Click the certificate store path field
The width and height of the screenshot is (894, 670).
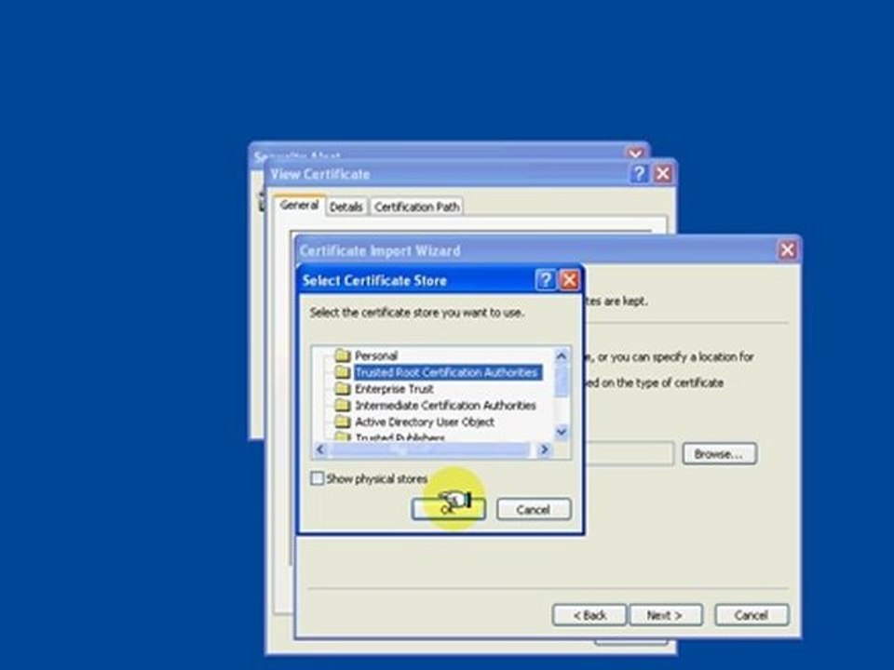tap(630, 454)
